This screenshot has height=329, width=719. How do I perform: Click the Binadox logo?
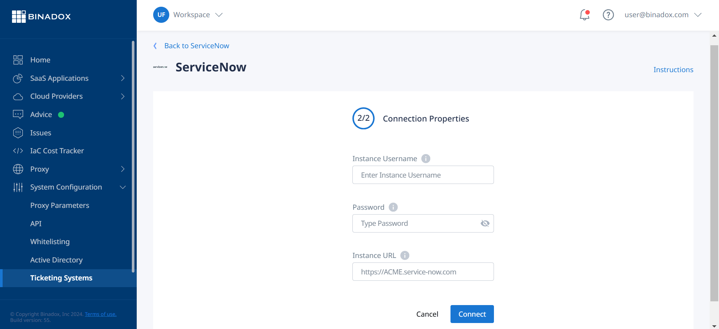click(x=41, y=16)
